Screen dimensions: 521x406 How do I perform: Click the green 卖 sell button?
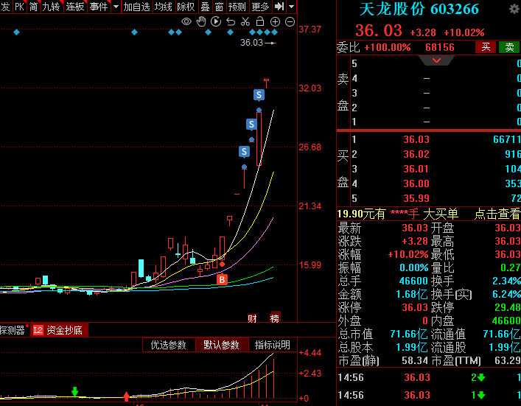[509, 47]
